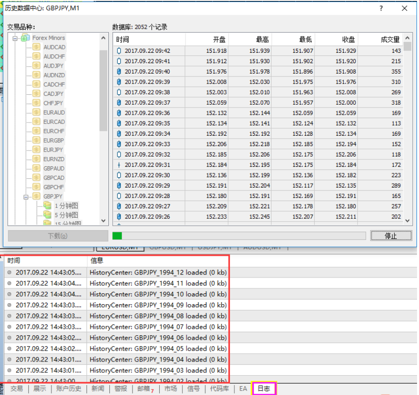Click candle icon of the 09:42 record
This screenshot has height=395, width=419.
pos(119,51)
